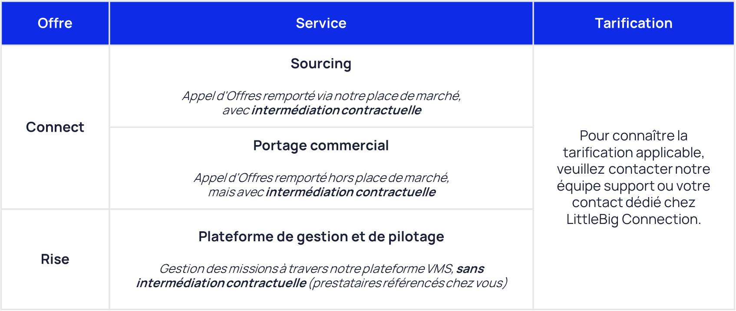This screenshot has width=736, height=311.
Task: Click Plateforme de gestion et de pilotage title
Action: click(321, 237)
